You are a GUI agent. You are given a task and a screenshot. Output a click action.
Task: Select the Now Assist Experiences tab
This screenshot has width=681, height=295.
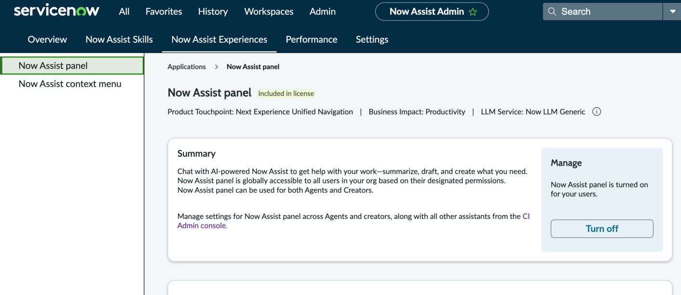tap(219, 39)
